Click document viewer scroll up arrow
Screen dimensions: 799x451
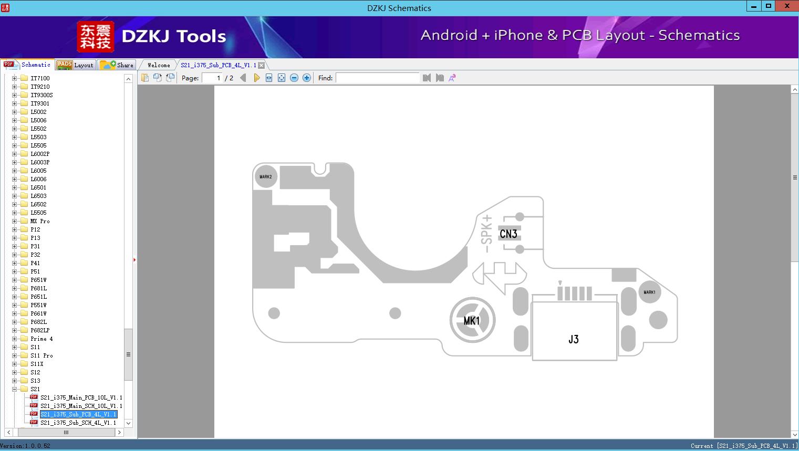click(x=795, y=90)
